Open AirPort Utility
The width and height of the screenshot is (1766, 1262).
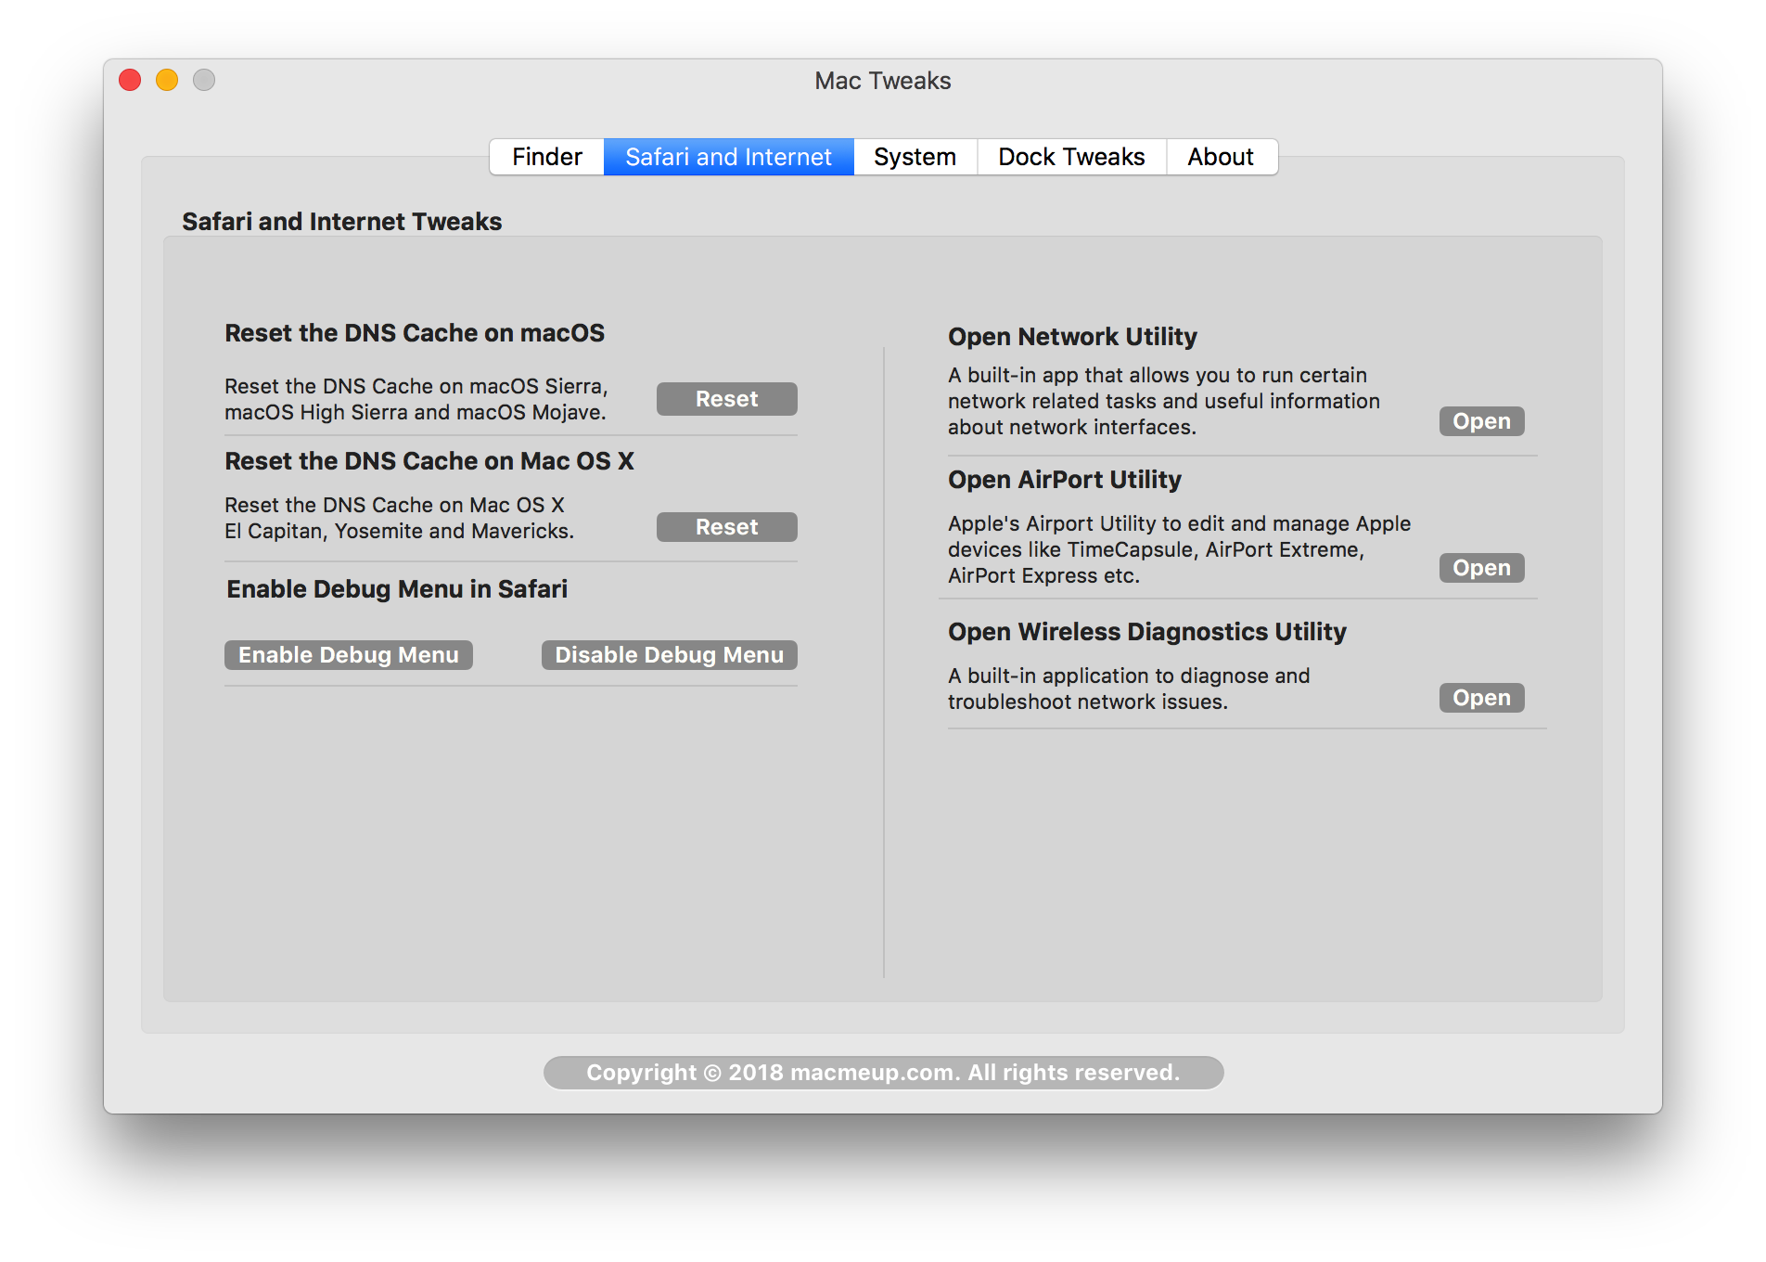[x=1481, y=568]
